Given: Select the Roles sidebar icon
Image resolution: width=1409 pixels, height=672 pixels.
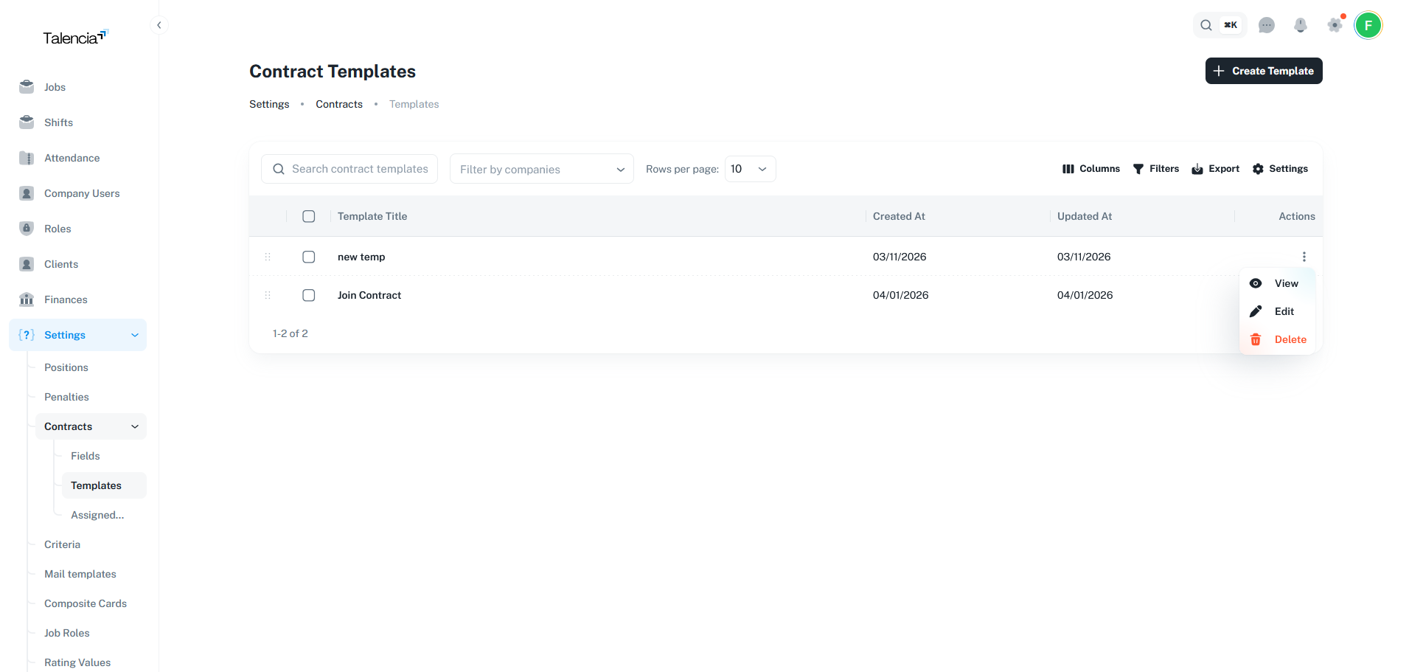Looking at the screenshot, I should pos(27,228).
